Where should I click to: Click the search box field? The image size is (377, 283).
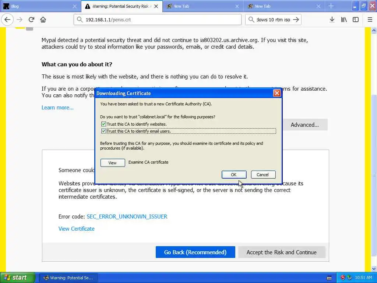273,20
